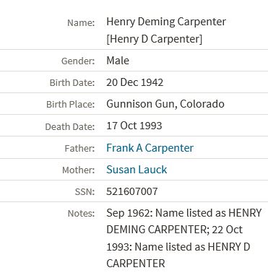Click the Birth Place: field label

pyautogui.click(x=71, y=105)
